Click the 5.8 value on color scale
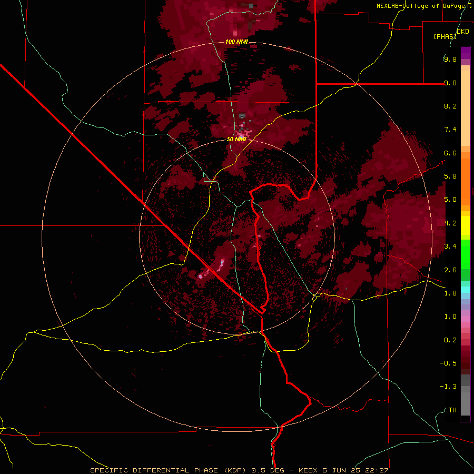 tap(450, 176)
